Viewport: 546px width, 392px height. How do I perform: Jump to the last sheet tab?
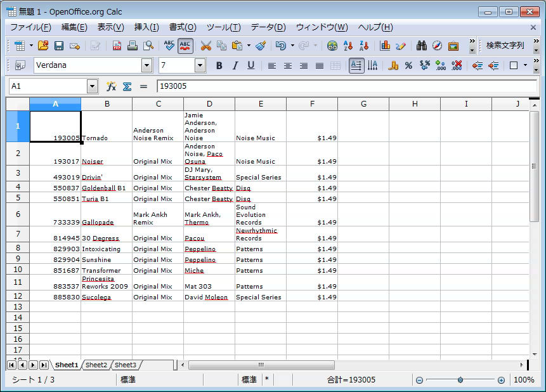(44, 365)
